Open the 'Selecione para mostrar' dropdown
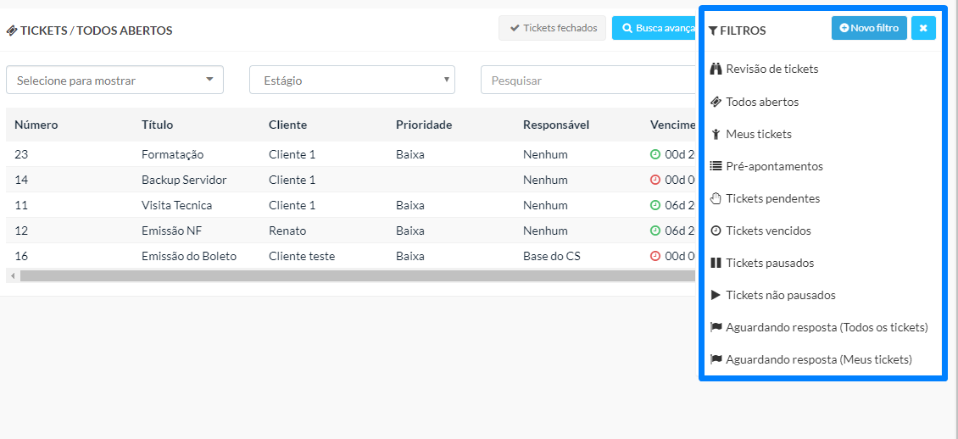The height and width of the screenshot is (439, 958). click(114, 80)
